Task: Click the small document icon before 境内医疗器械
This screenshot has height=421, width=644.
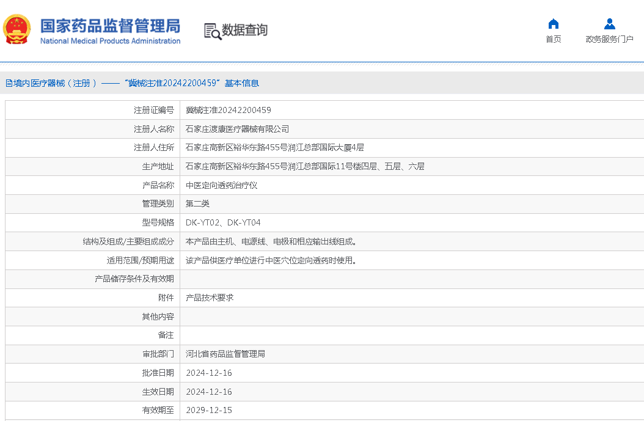Action: pyautogui.click(x=9, y=83)
